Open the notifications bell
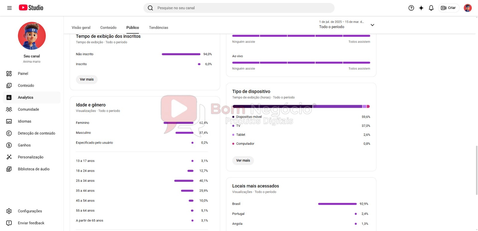The height and width of the screenshot is (231, 478). pos(431,8)
